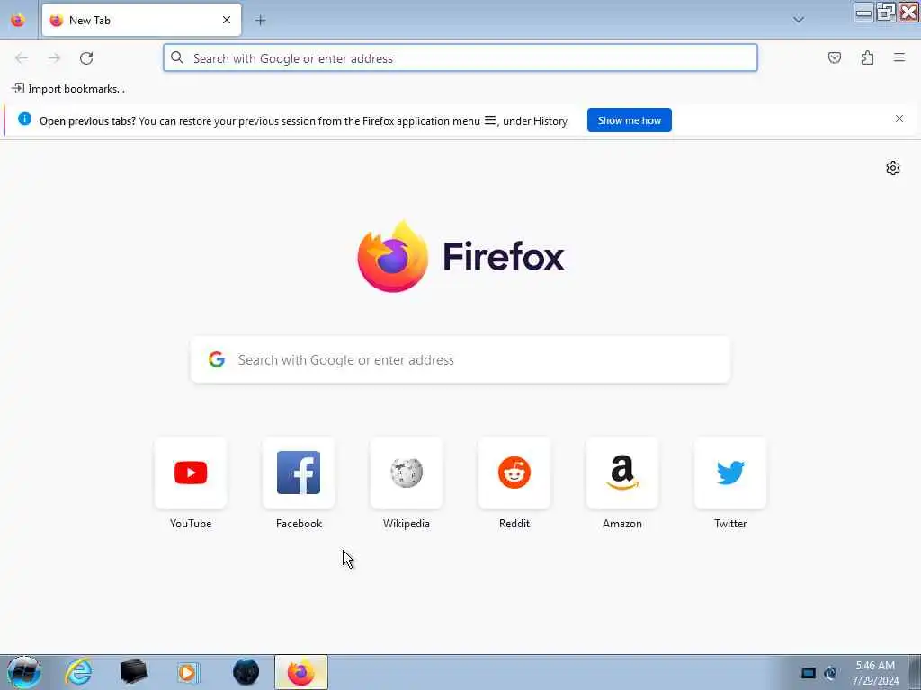The image size is (921, 690).
Task: Click the magnifier icon in the address bar
Action: click(x=177, y=57)
